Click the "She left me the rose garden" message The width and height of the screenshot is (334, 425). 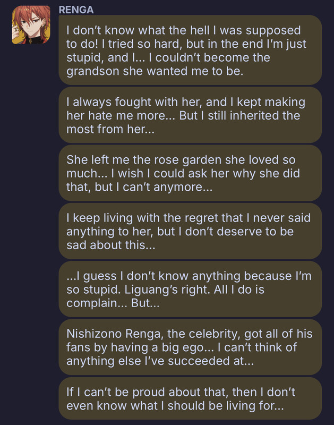pyautogui.click(x=190, y=173)
